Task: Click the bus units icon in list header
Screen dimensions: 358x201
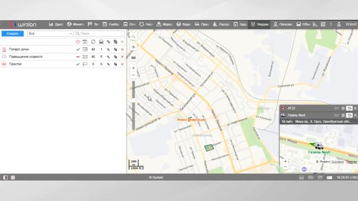Action: 101,42
